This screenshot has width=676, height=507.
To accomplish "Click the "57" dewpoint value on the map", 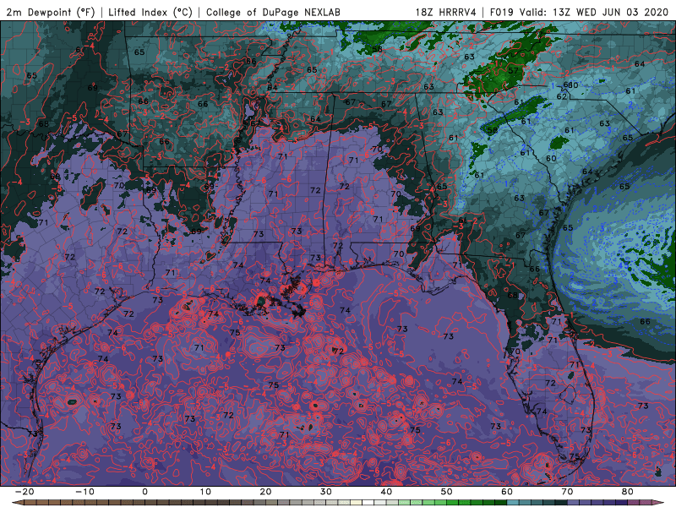I will [x=513, y=71].
